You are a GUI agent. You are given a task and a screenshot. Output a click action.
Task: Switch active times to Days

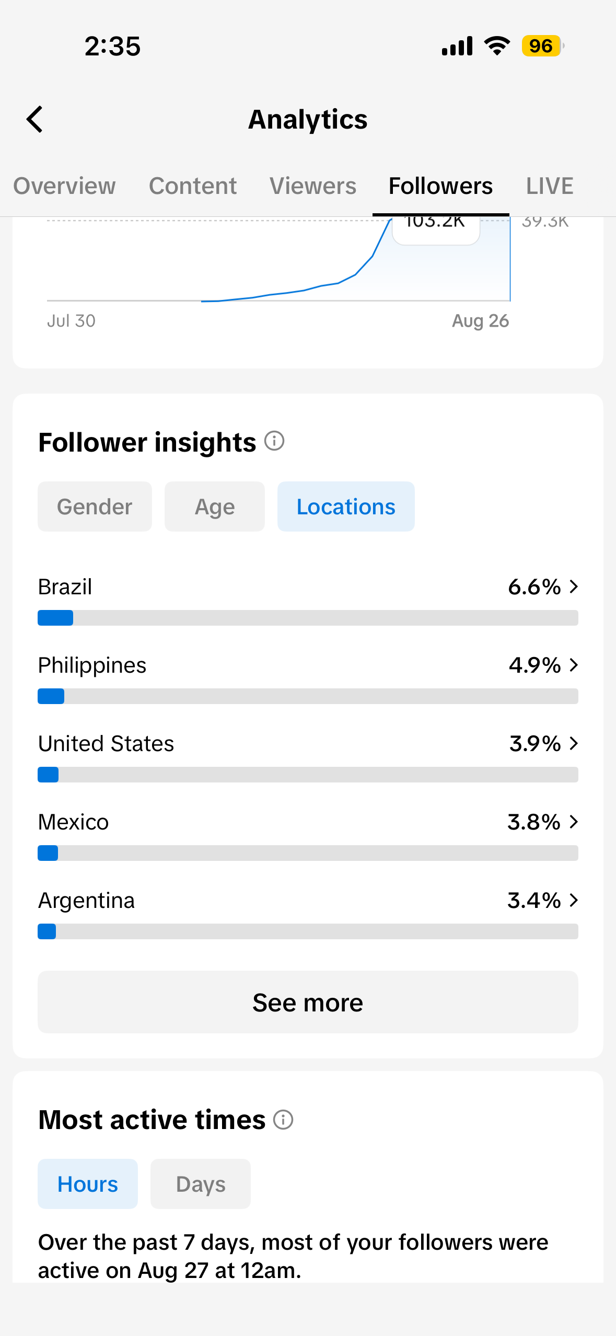click(x=201, y=1184)
